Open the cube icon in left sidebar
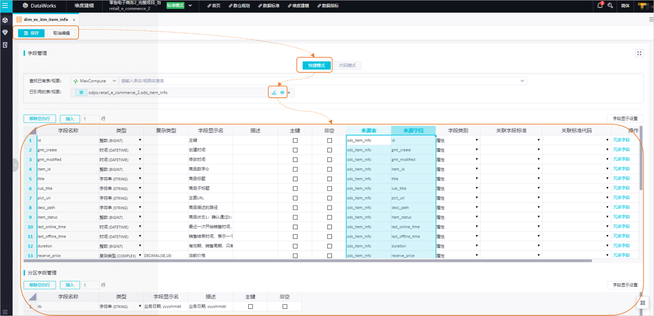 [x=5, y=20]
